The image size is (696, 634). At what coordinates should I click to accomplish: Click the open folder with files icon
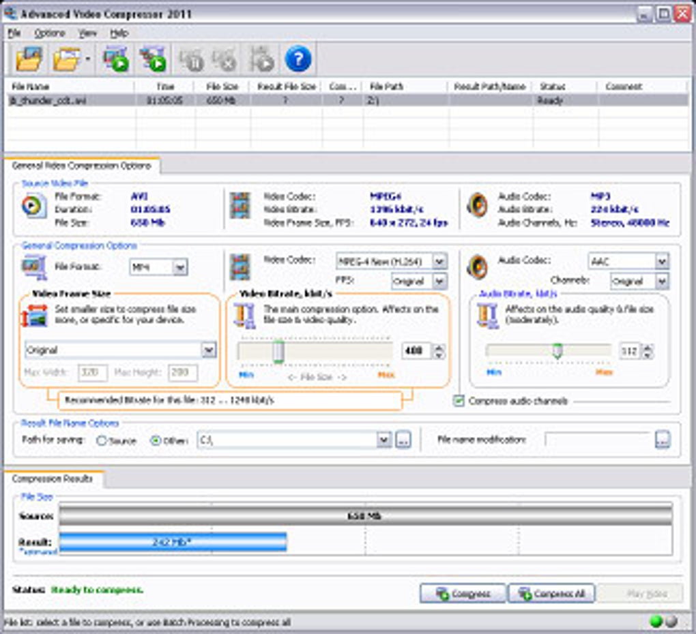[x=68, y=59]
